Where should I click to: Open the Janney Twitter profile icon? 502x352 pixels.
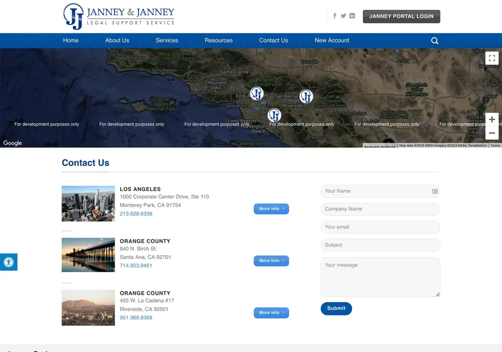(343, 16)
